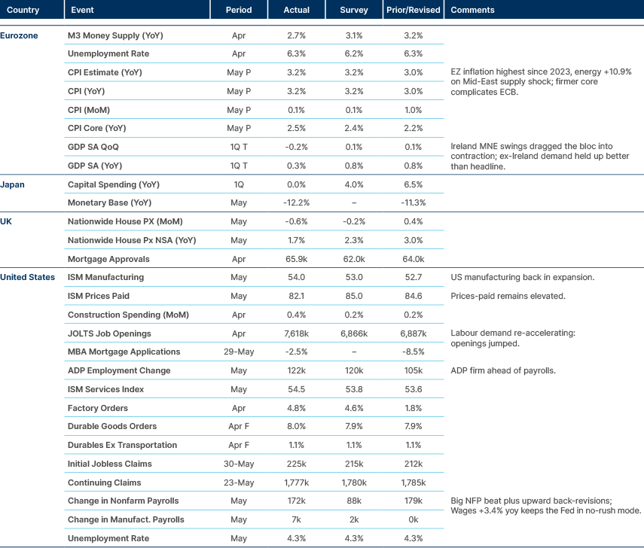Screen dimensions: 644x548
Task: Select the CPI Estimate (YoY) event
Action: click(105, 72)
